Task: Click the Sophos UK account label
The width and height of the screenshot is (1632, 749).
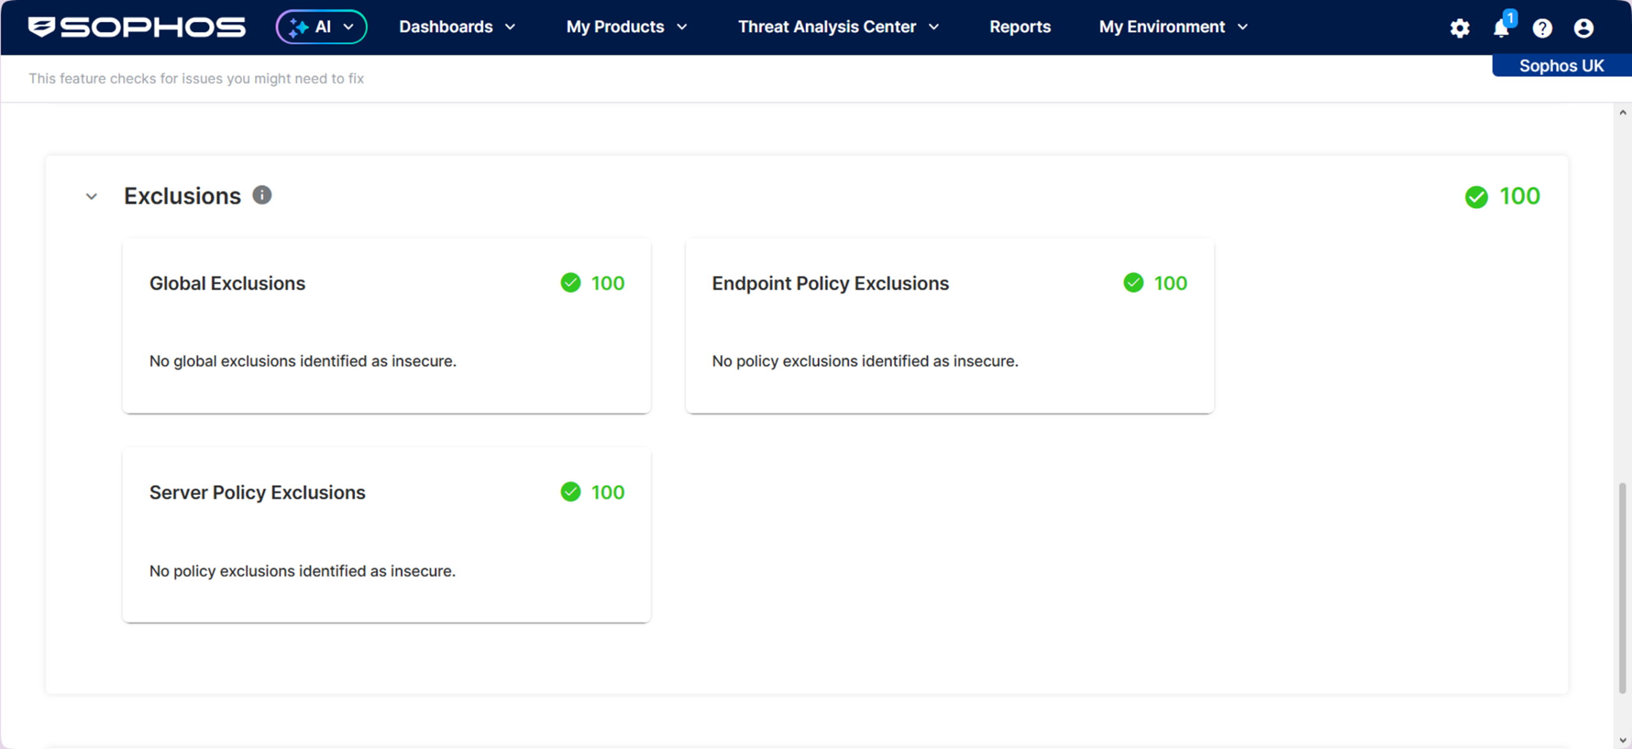Action: point(1561,66)
